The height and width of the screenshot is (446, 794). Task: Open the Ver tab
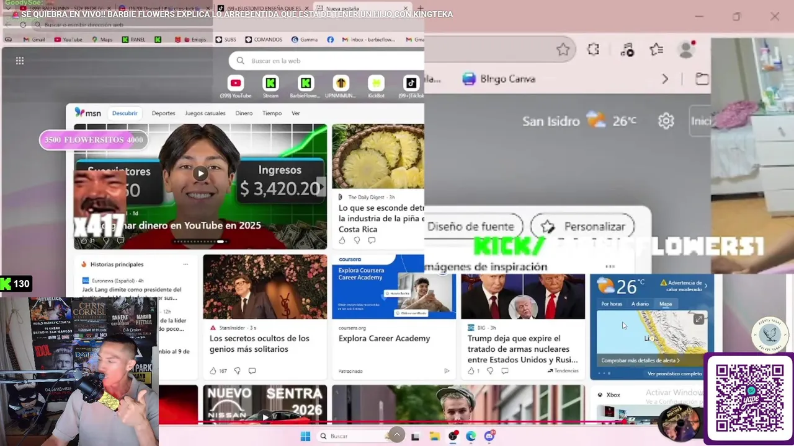coord(296,113)
